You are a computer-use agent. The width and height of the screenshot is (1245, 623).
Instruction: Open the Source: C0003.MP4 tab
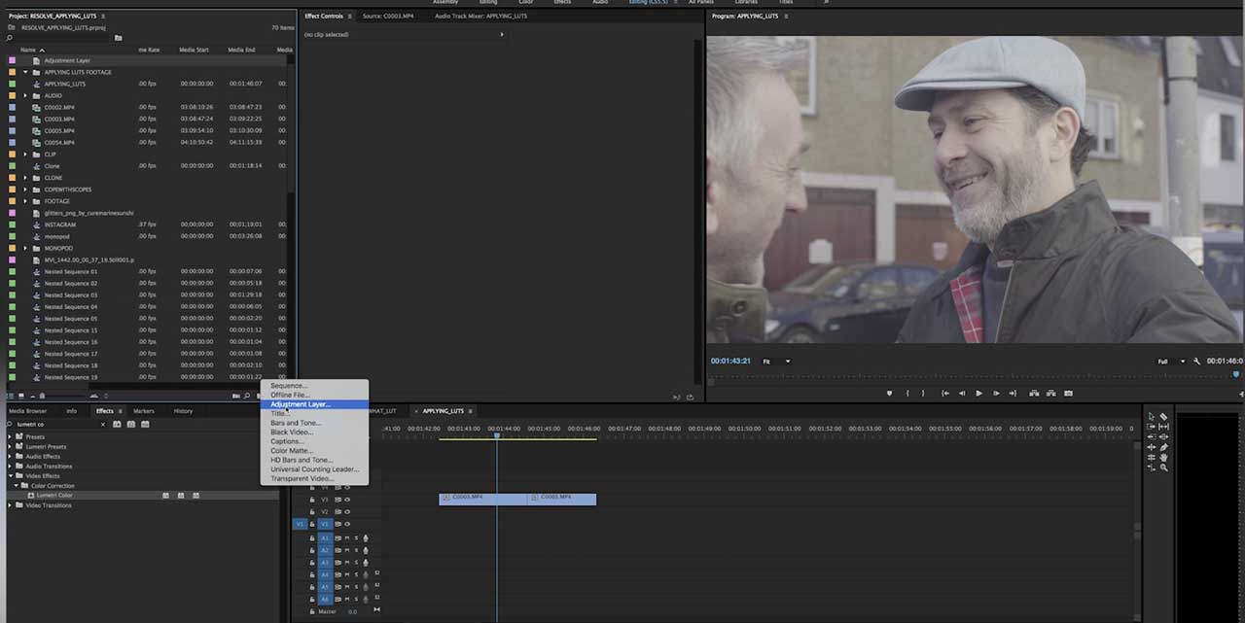coord(388,16)
